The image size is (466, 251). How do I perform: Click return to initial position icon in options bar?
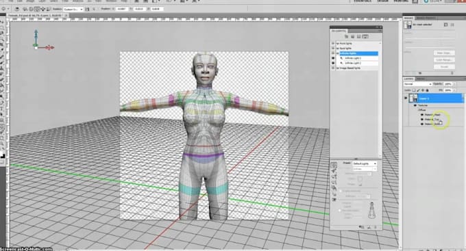(x=16, y=9)
